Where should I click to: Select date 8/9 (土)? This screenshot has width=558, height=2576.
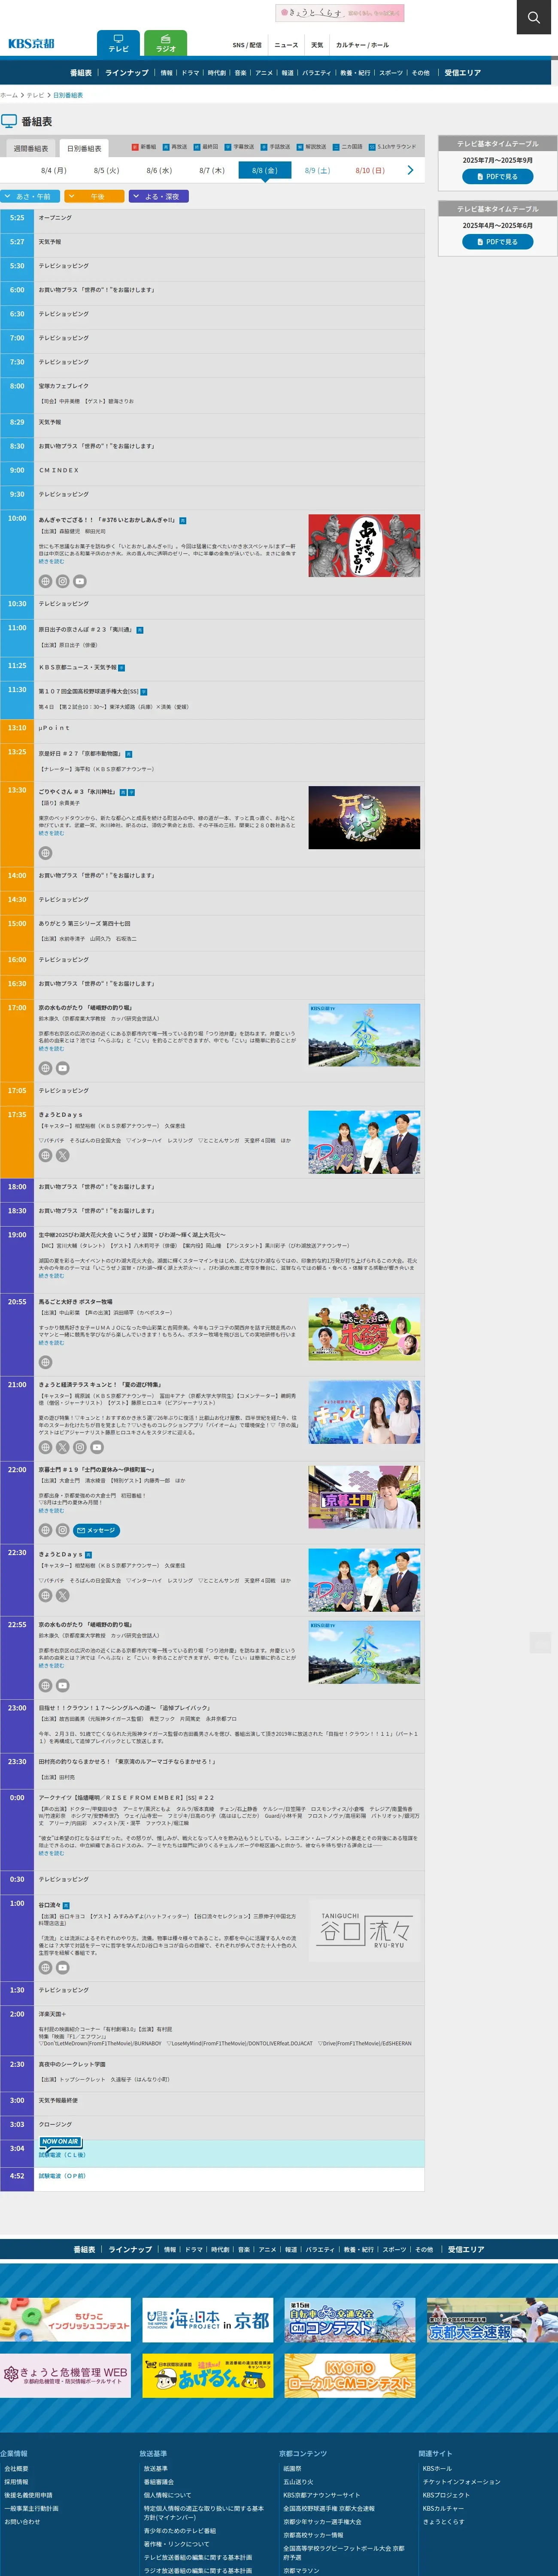click(x=317, y=170)
